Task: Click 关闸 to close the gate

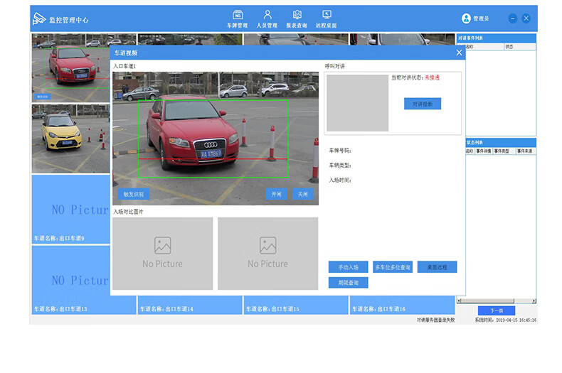Action: point(303,194)
